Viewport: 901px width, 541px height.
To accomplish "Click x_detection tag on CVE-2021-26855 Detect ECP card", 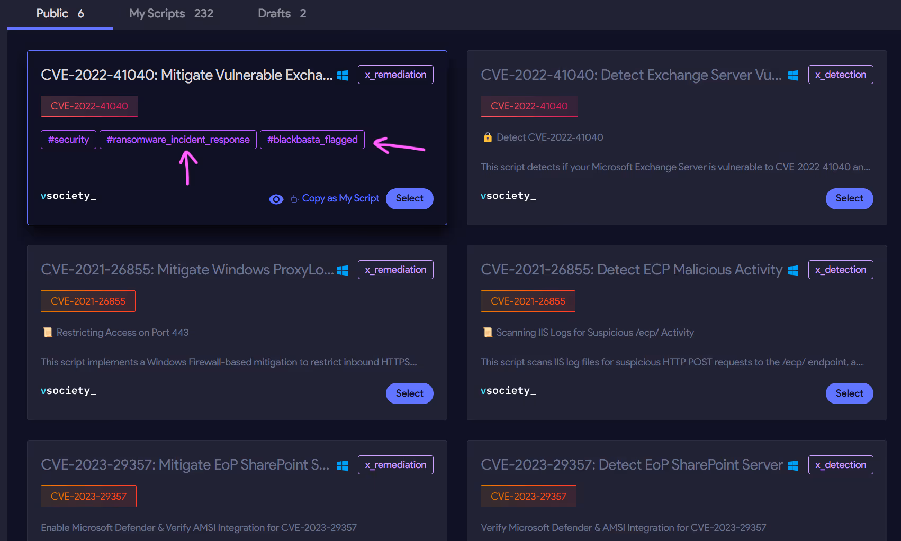I will click(841, 270).
